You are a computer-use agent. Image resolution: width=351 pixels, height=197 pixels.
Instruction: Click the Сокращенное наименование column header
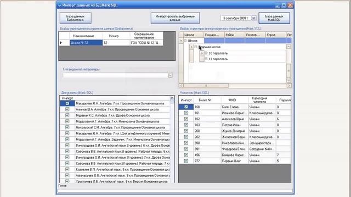pyautogui.click(x=146, y=36)
